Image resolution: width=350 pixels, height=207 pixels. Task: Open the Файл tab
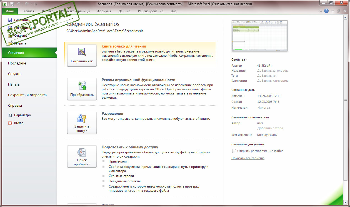[x=10, y=11]
